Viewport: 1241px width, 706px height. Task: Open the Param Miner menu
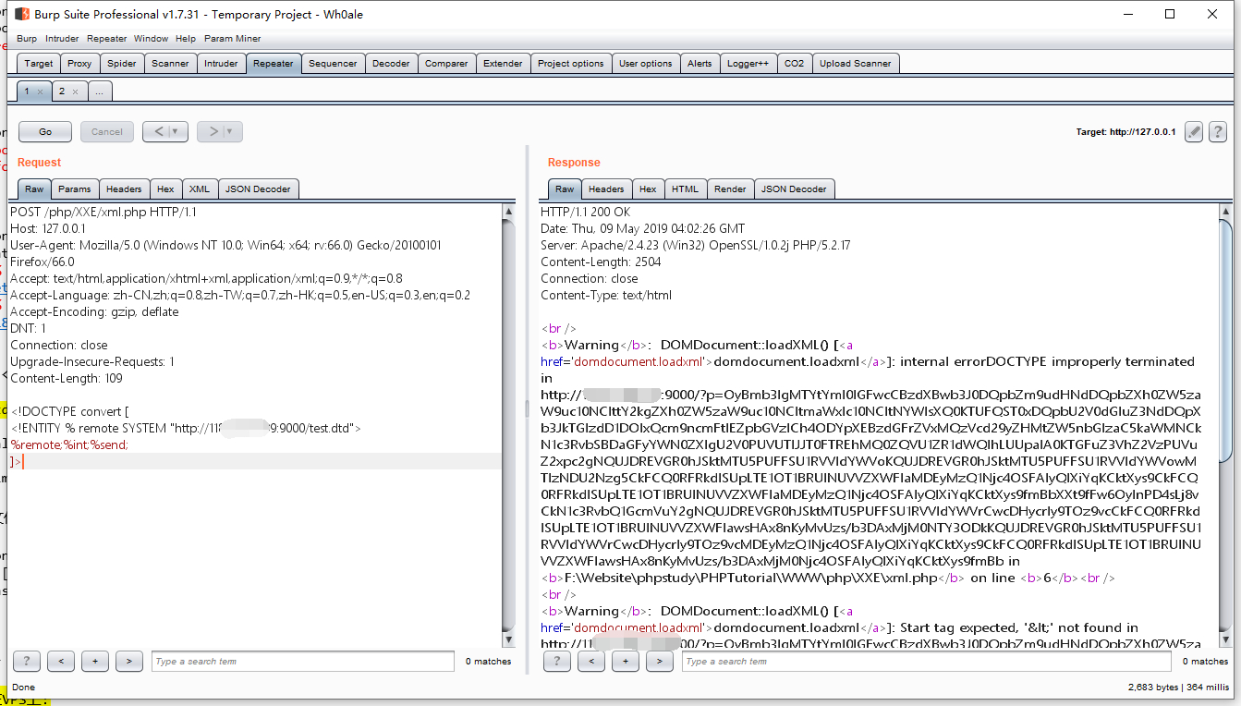tap(232, 39)
